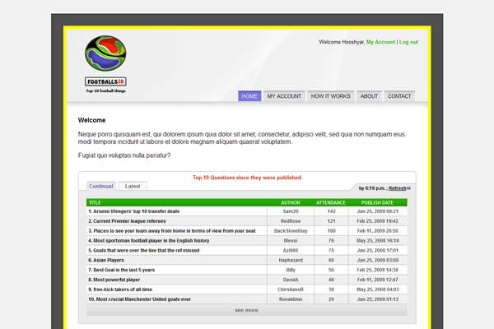The width and height of the screenshot is (494, 329).
Task: Click attendance value 100
Action: coord(331,231)
